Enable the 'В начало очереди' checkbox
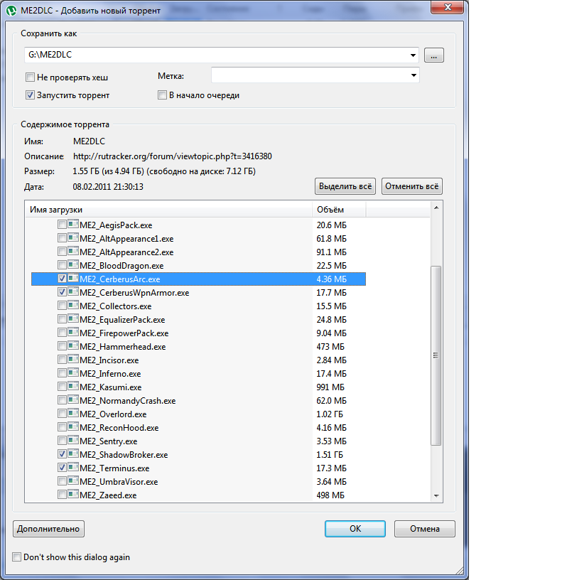Screen dimensions: 567x580 [x=162, y=95]
